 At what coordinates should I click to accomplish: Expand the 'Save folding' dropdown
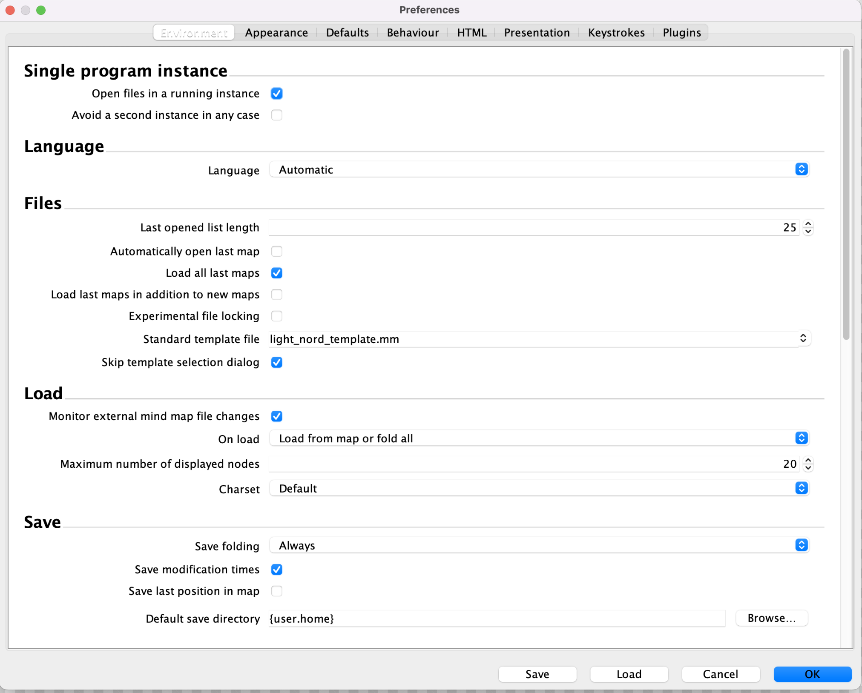[x=802, y=544]
